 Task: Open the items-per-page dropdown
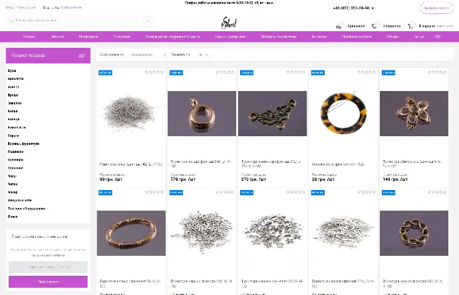(203, 54)
